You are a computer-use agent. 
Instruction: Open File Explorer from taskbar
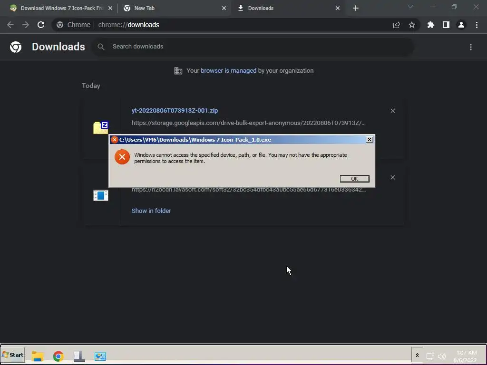click(x=38, y=356)
